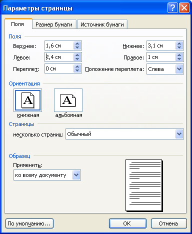Screen dimensions: 192x234
Task: Click into the Нижнее margin field
Action: pyautogui.click(x=161, y=45)
